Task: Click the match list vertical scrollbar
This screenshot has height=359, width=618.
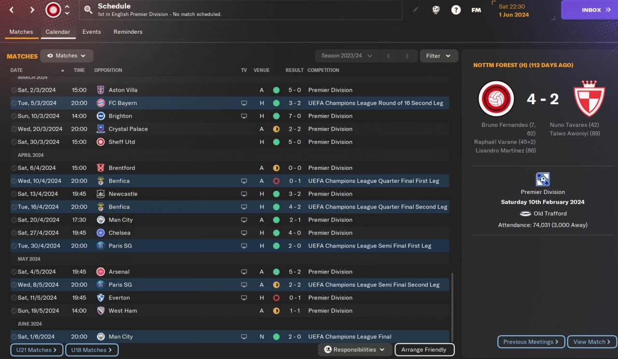Action: coord(452,307)
